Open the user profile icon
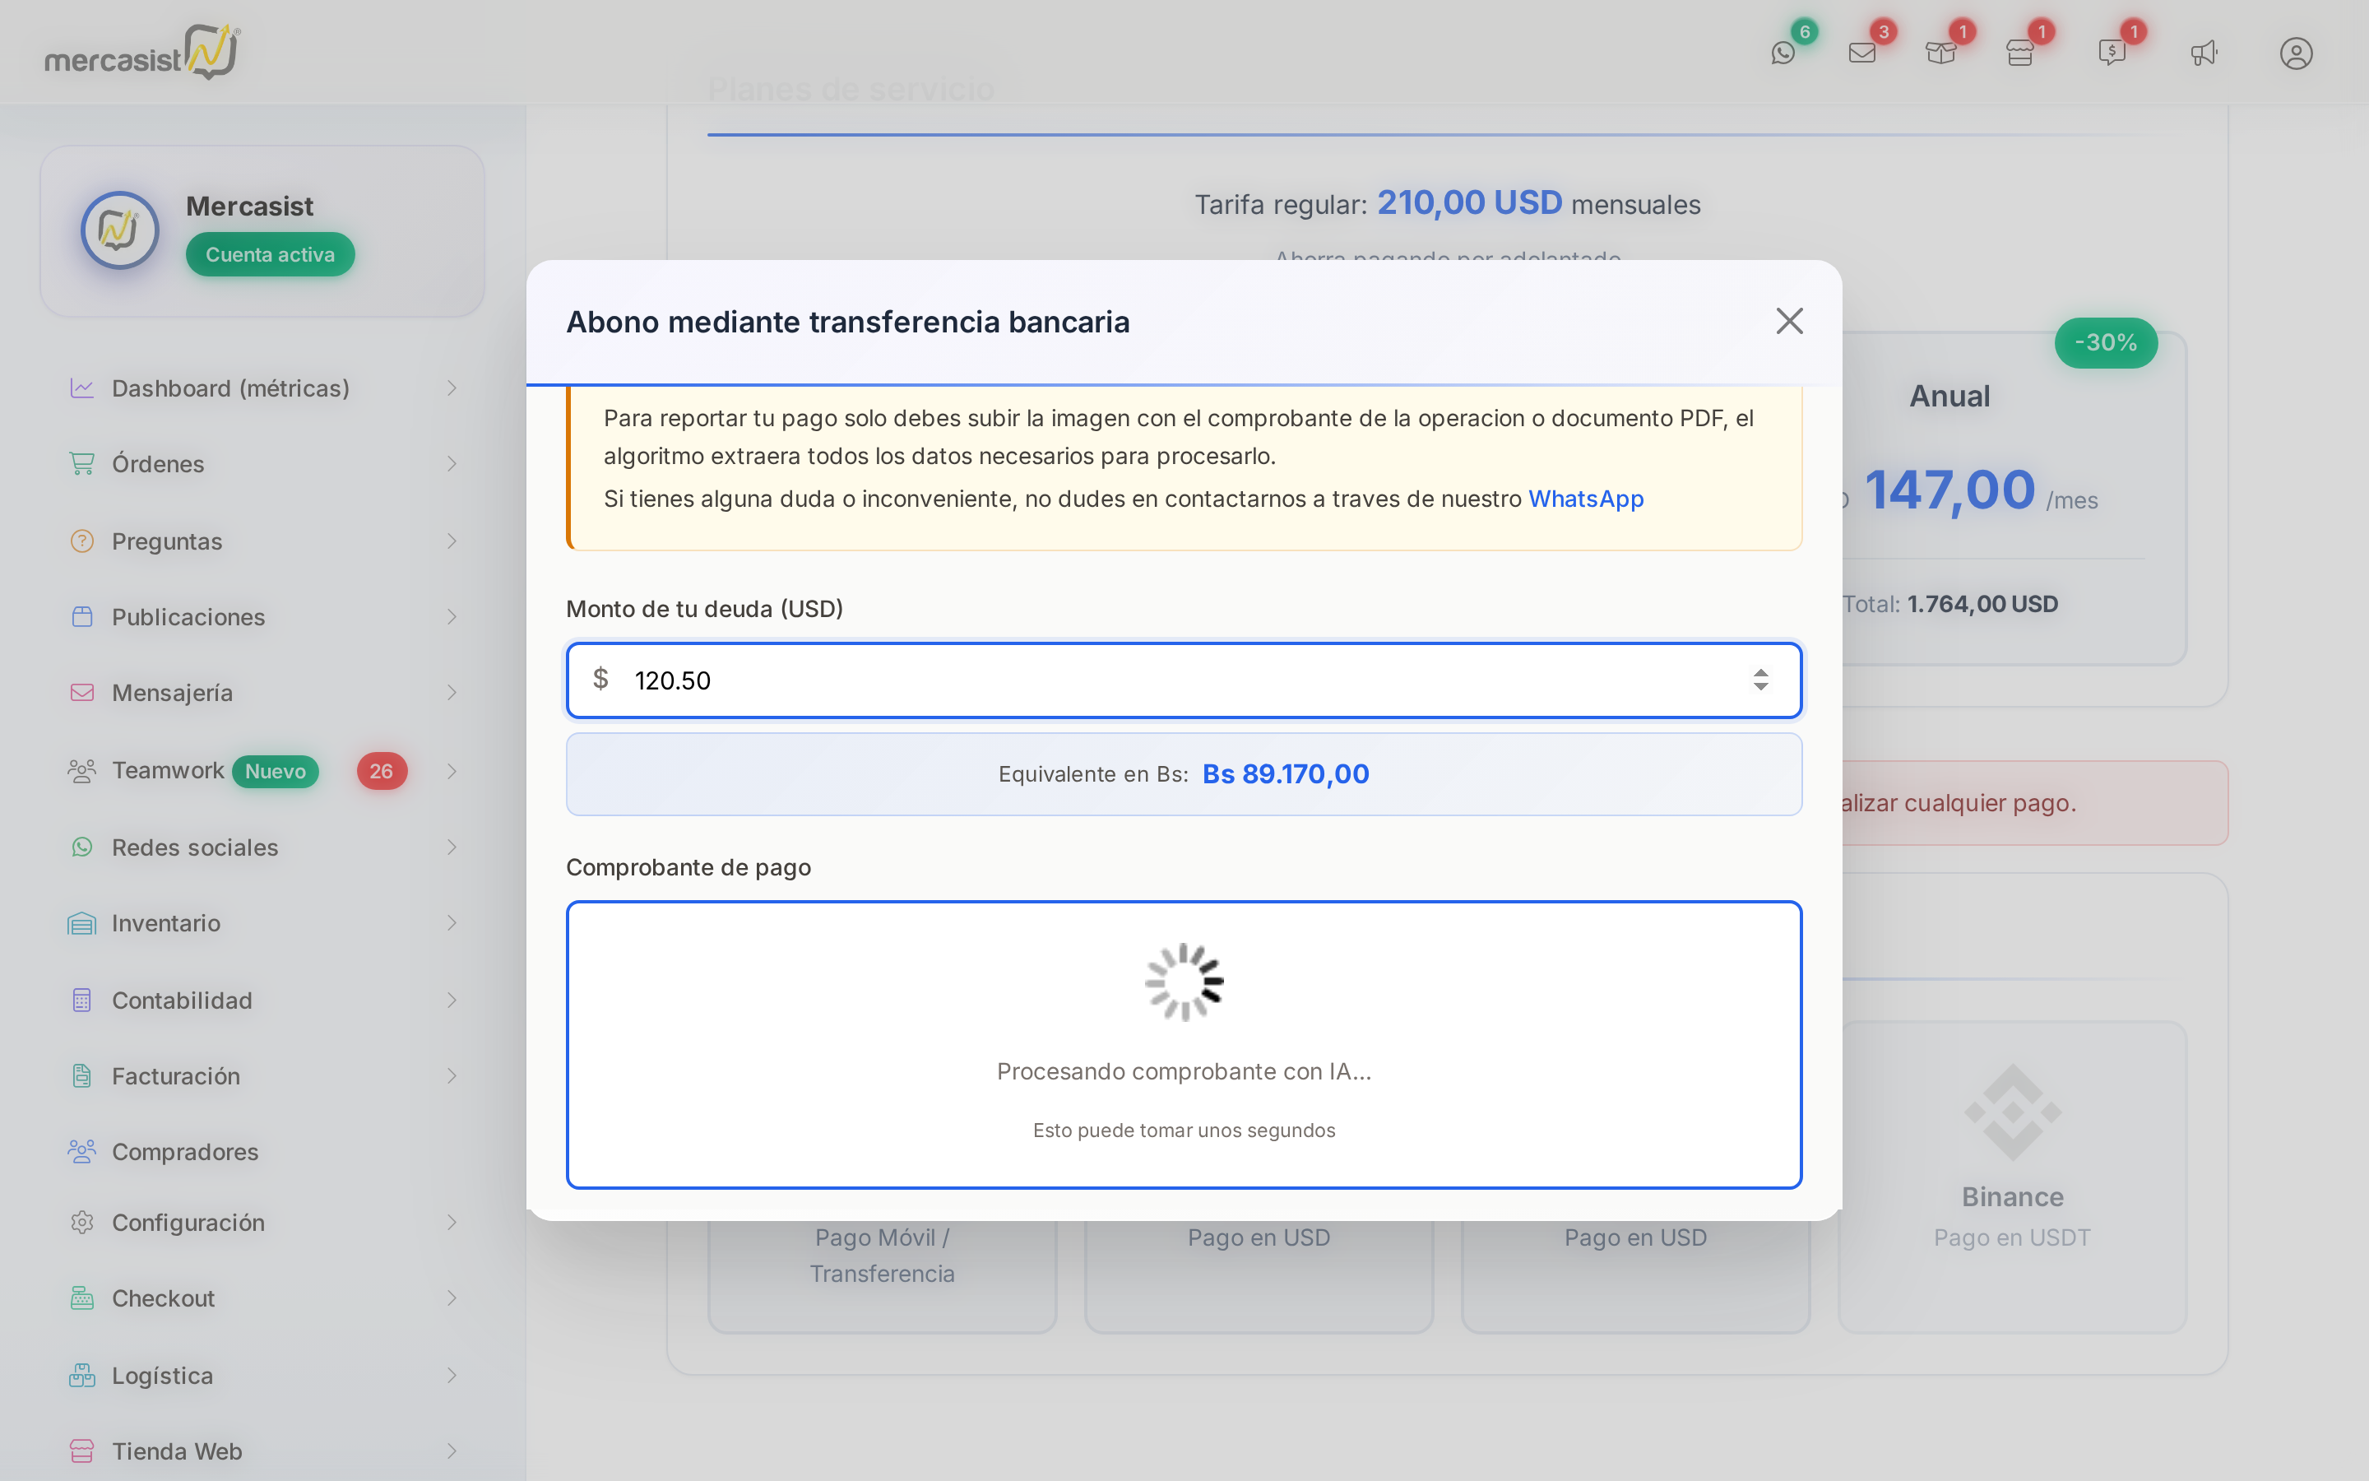2369x1481 pixels. (x=2296, y=53)
